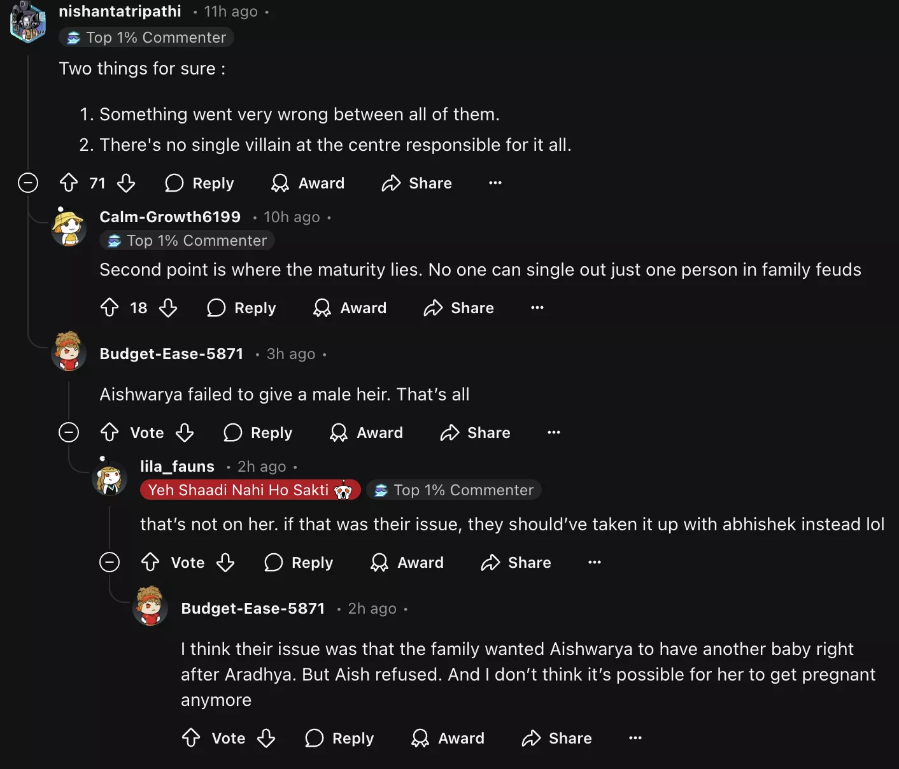Viewport: 899px width, 769px height.
Task: Upvote lila_fauns's comment
Action: pos(150,563)
